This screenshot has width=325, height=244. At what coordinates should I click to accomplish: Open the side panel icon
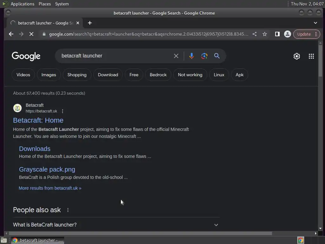(x=277, y=34)
